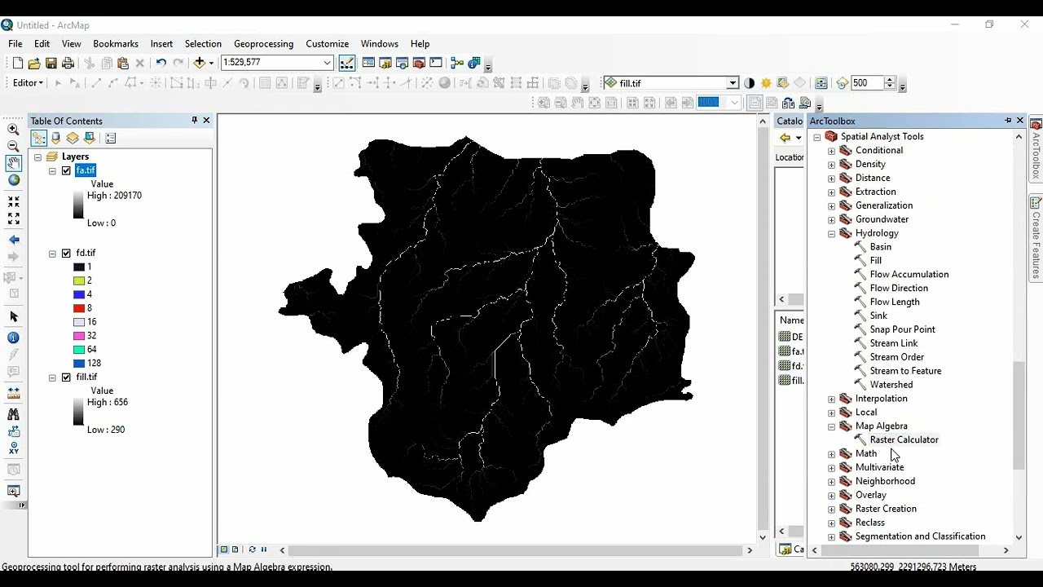Open the Editor dropdown menu
1043x587 pixels.
coord(28,83)
